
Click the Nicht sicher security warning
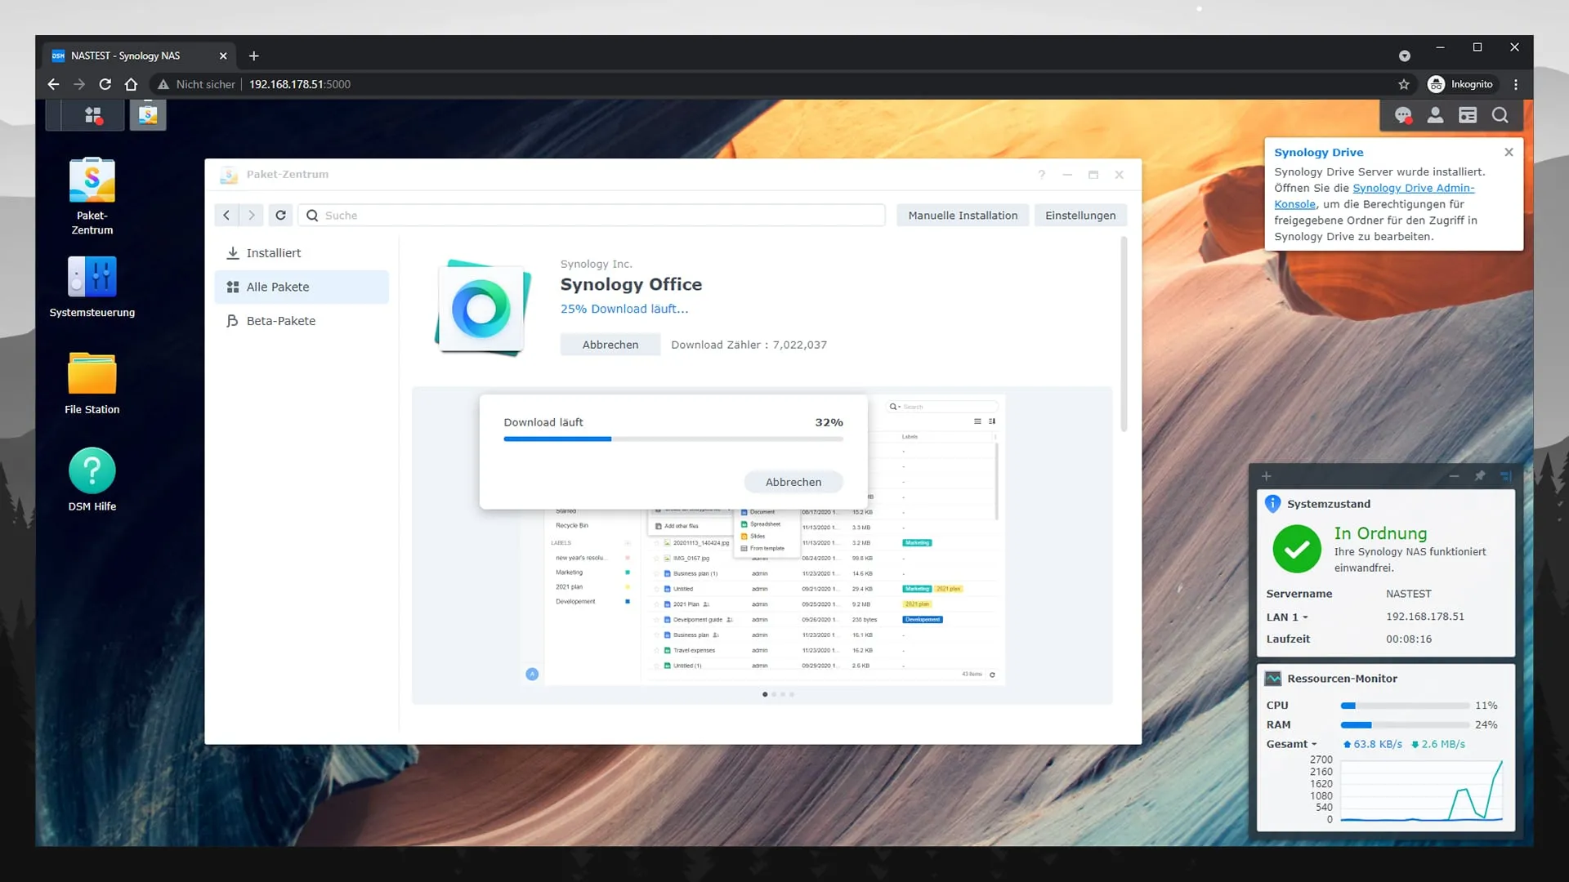(x=196, y=84)
